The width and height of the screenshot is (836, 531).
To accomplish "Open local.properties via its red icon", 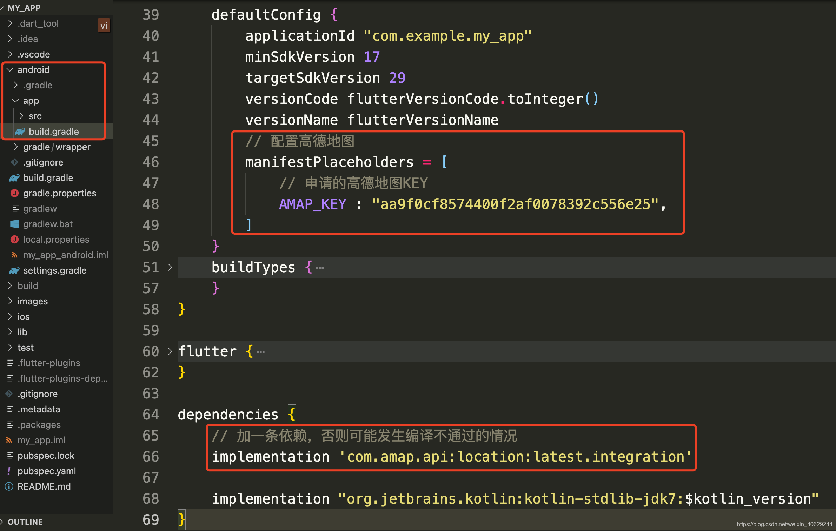I will point(14,240).
